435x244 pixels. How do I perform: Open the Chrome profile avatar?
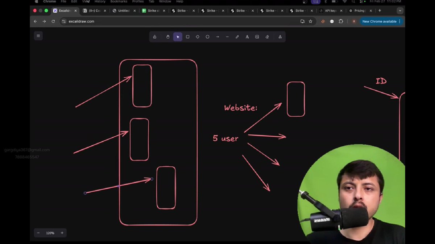click(x=354, y=21)
